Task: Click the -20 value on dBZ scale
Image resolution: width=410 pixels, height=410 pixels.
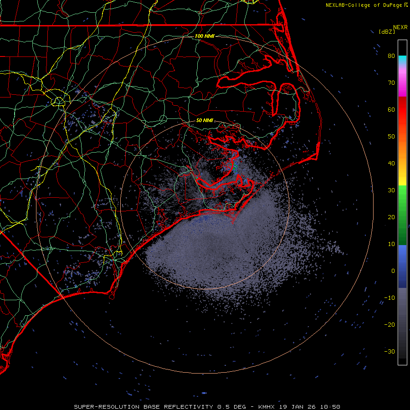Action: pyautogui.click(x=389, y=324)
